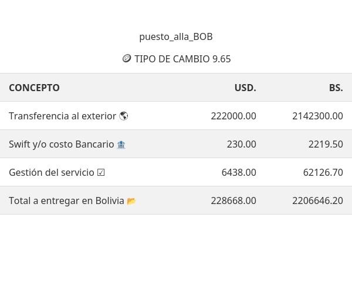Click the bank icon next to Swift
The height and width of the screenshot is (294, 352).
(x=121, y=145)
